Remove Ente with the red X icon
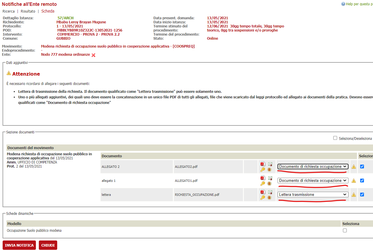Screen dimensions: 373x251 [x=93, y=55]
